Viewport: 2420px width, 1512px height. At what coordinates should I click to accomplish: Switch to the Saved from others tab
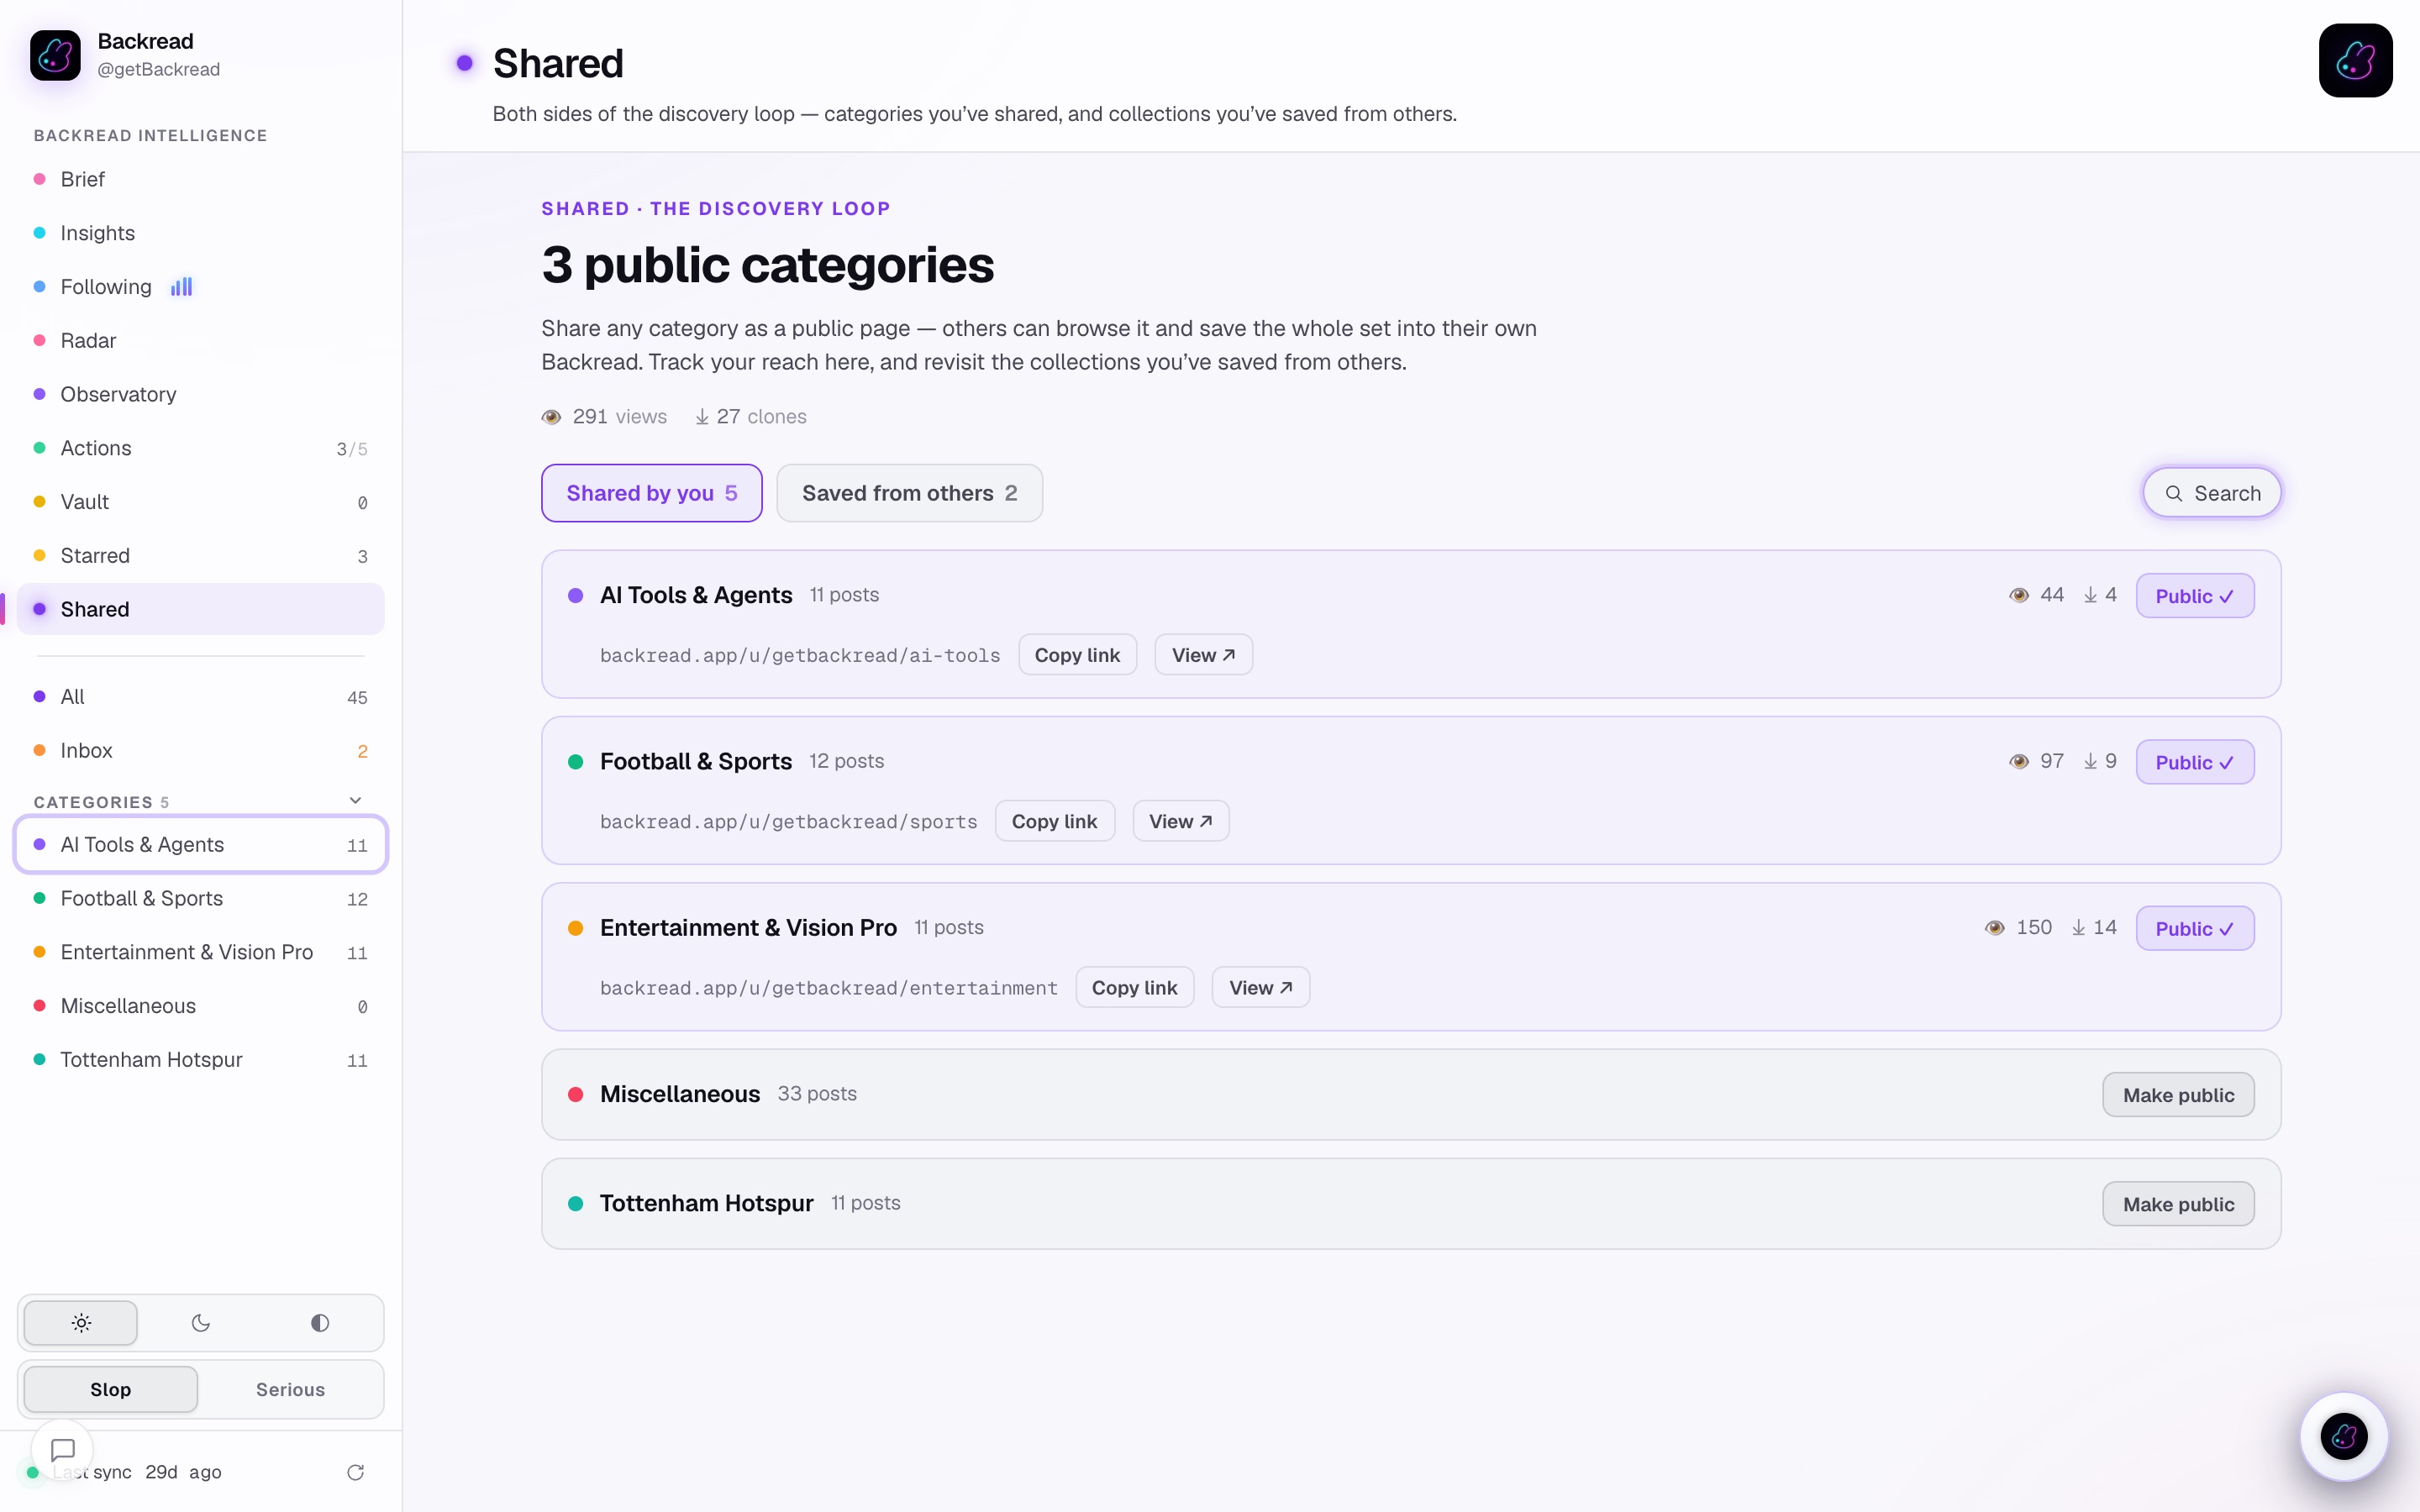(910, 493)
